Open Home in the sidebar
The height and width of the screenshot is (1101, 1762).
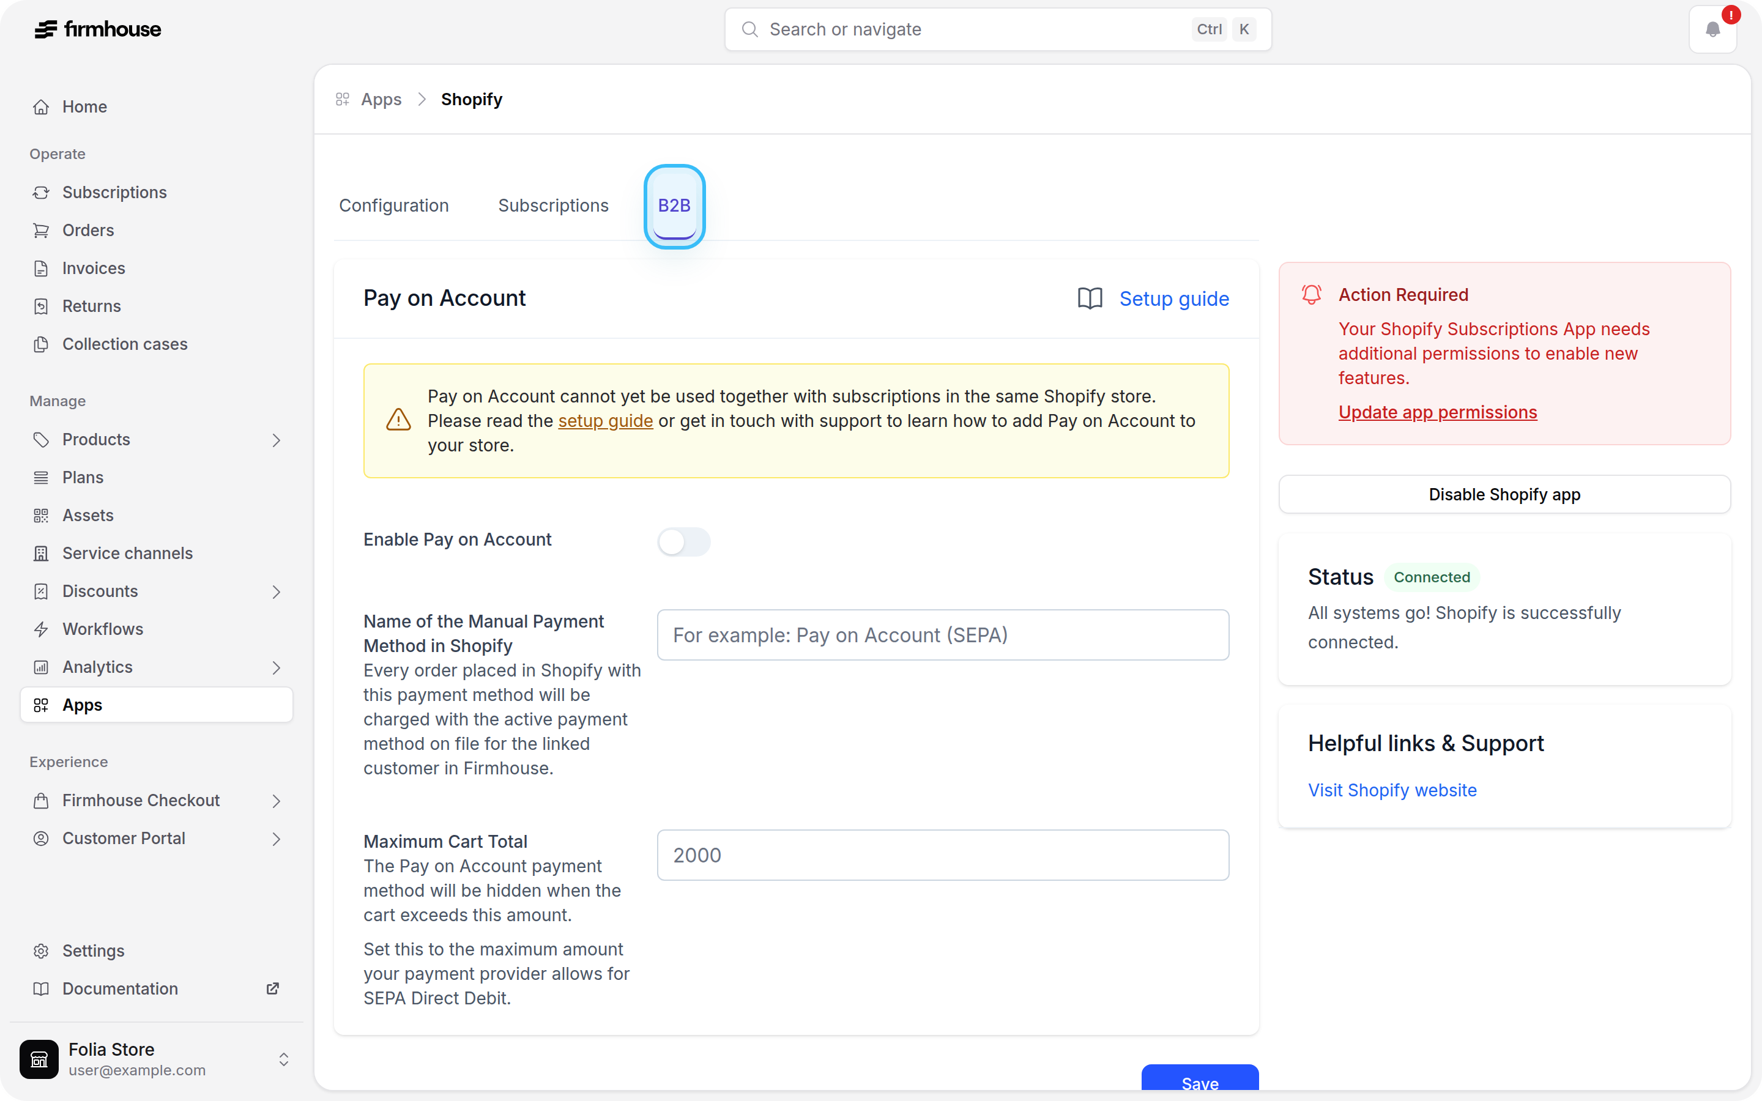[156, 107]
